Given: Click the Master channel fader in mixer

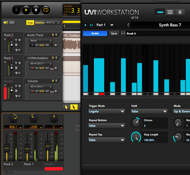Looking at the screenshot, I should [x=47, y=146].
